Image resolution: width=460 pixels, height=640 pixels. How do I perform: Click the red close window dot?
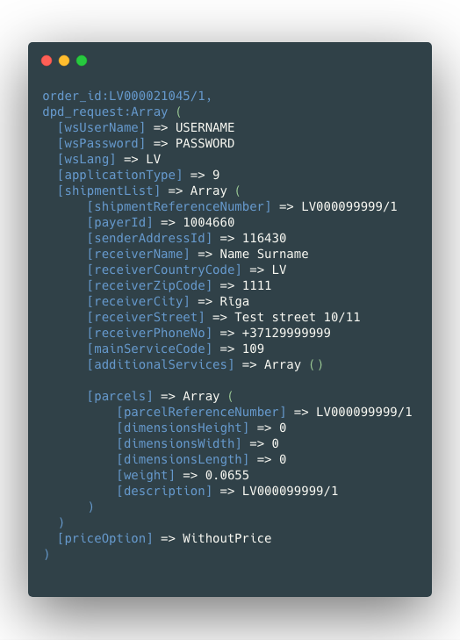click(x=47, y=61)
